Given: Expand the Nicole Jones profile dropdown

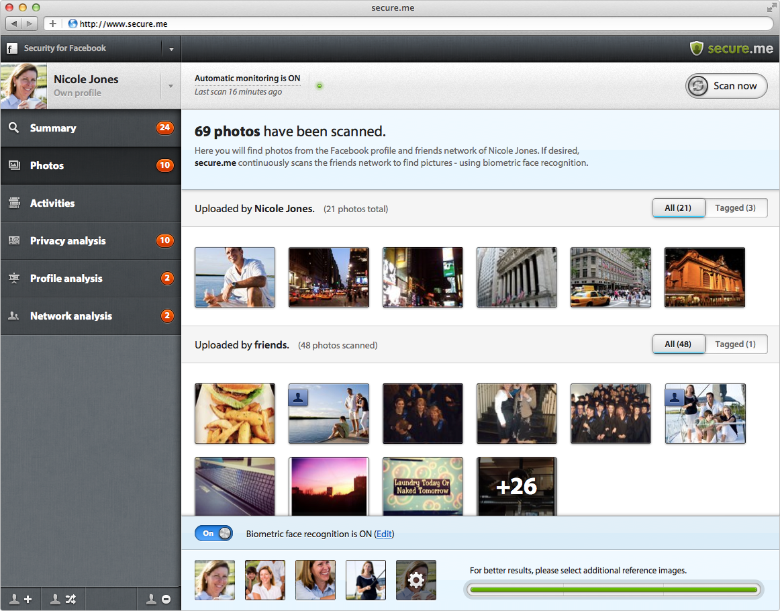Looking at the screenshot, I should tap(170, 86).
